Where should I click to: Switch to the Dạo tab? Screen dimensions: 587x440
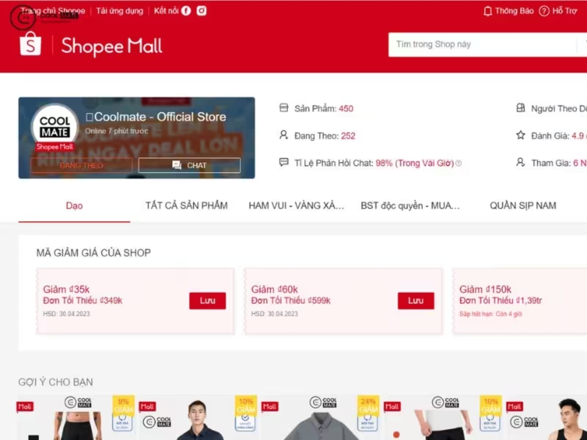click(x=74, y=205)
